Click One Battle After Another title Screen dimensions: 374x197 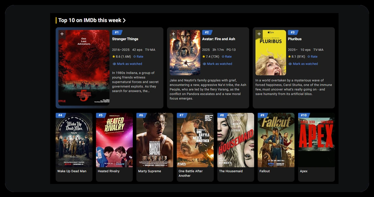(190, 173)
